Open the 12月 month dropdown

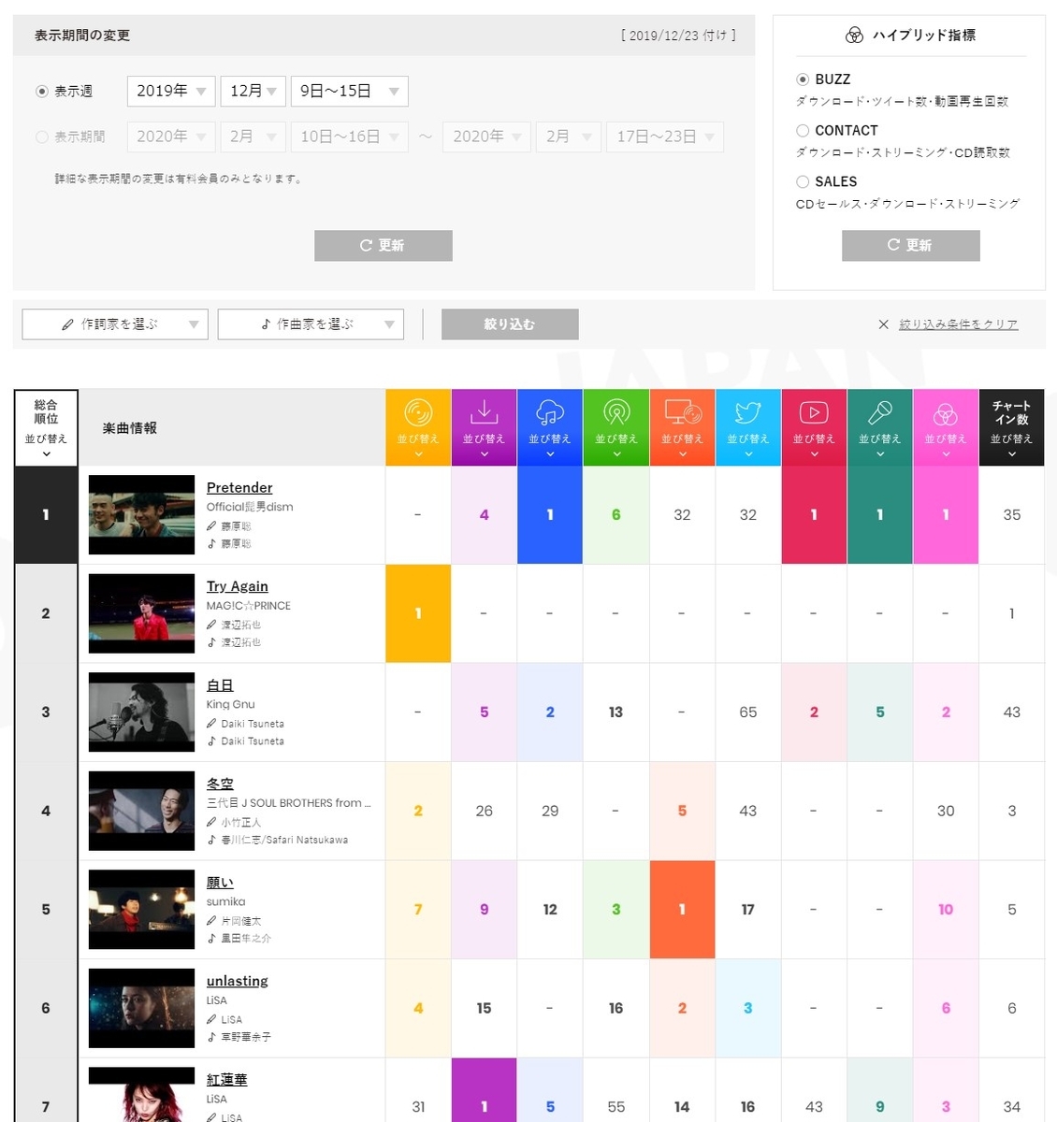point(253,91)
